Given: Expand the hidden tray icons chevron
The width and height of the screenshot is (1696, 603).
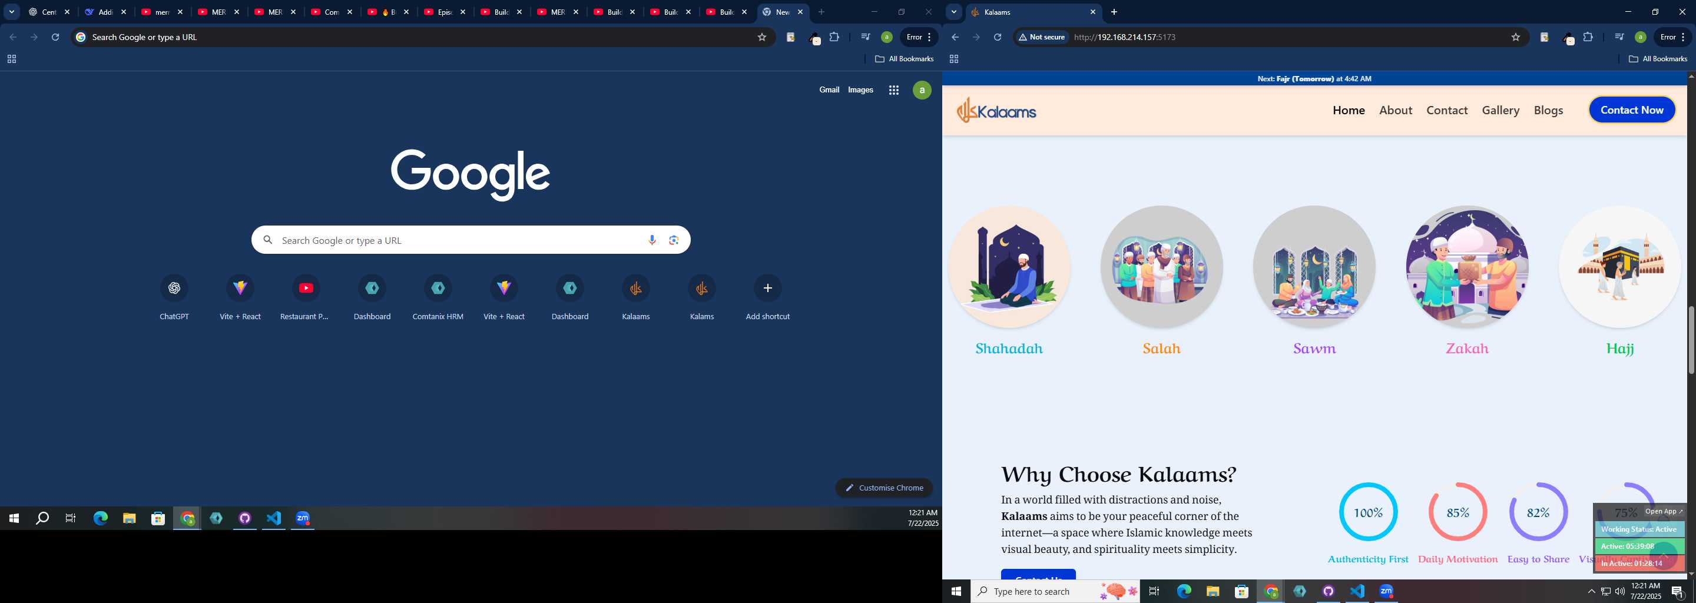Looking at the screenshot, I should tap(1591, 591).
